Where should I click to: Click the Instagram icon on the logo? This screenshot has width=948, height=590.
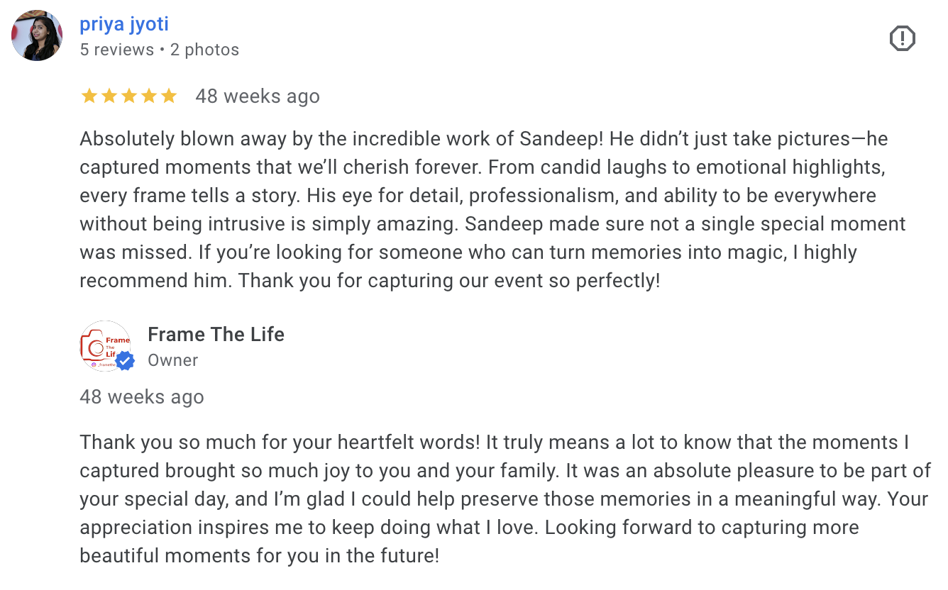[93, 365]
